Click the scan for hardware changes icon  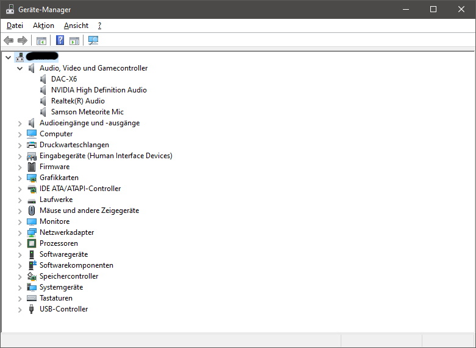coord(93,40)
